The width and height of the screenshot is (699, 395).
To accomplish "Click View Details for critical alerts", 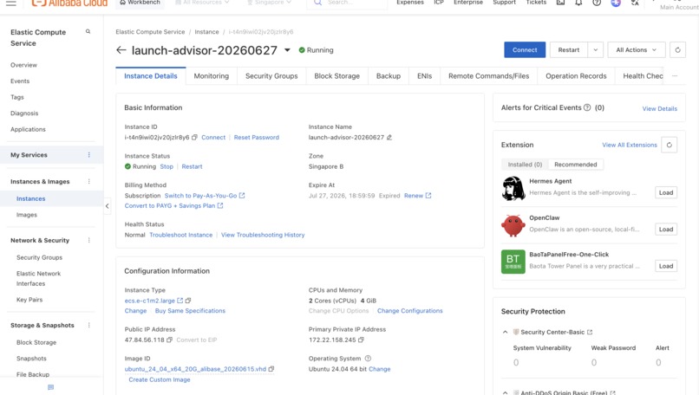I will 659,108.
